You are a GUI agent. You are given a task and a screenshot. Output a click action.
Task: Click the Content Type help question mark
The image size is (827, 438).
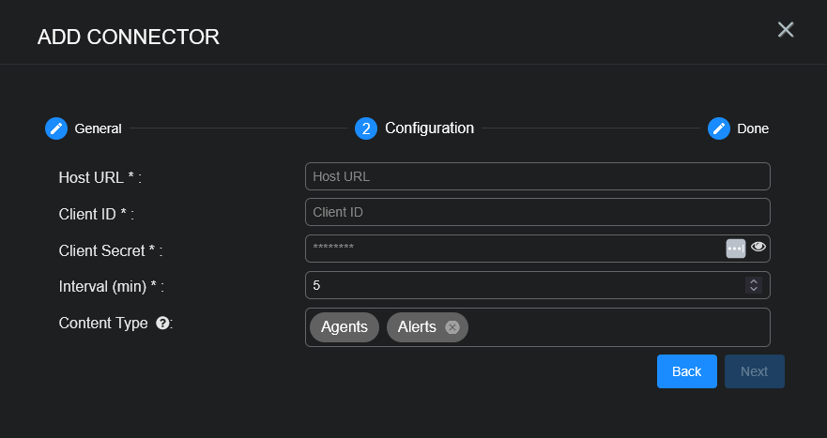tap(162, 324)
